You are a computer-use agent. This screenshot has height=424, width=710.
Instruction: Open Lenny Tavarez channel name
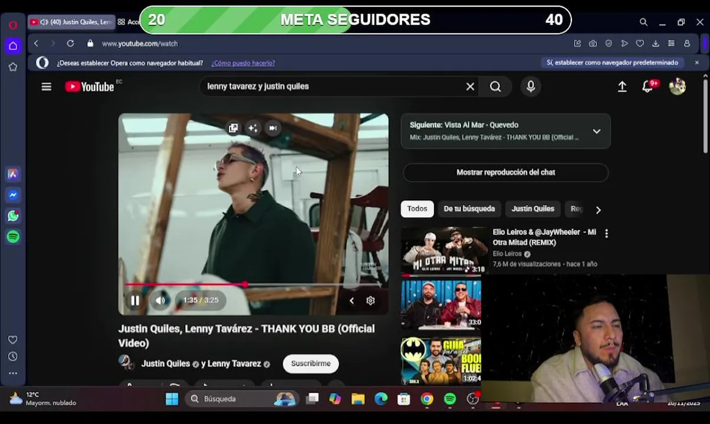[234, 364]
